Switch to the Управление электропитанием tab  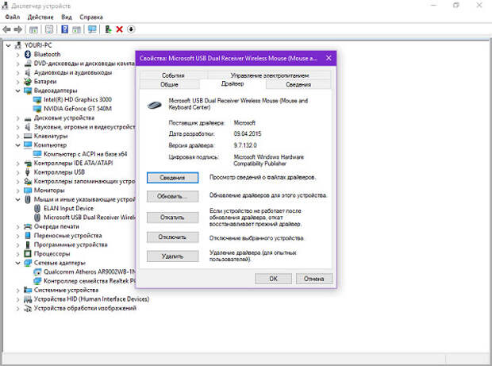click(270, 75)
